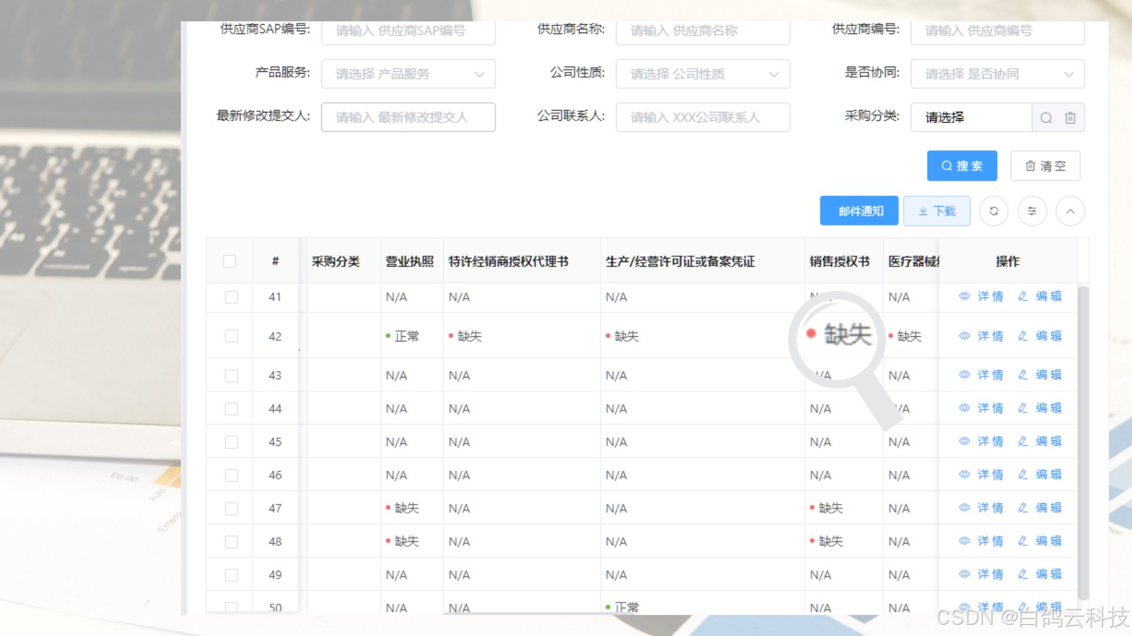Open the 是否协同 dropdown
Screen dimensions: 1132x636
(x=998, y=74)
